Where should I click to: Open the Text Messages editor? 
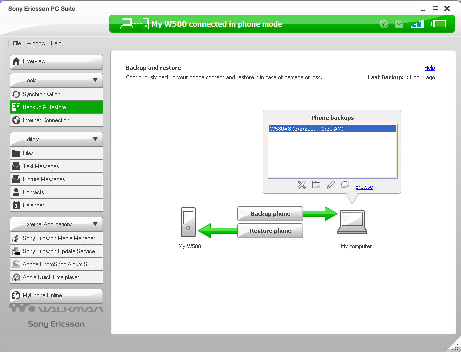[x=56, y=166]
